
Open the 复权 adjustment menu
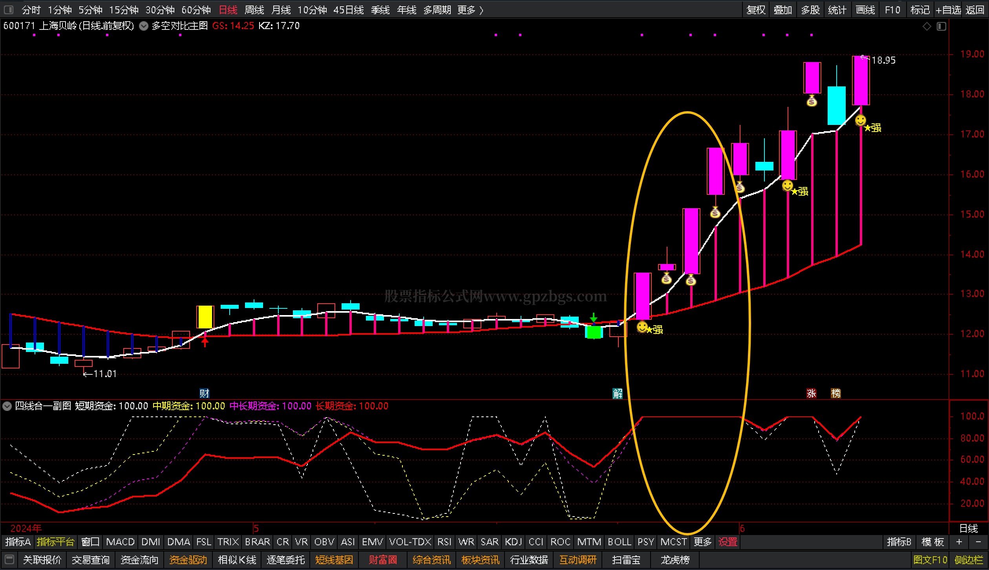coord(756,9)
